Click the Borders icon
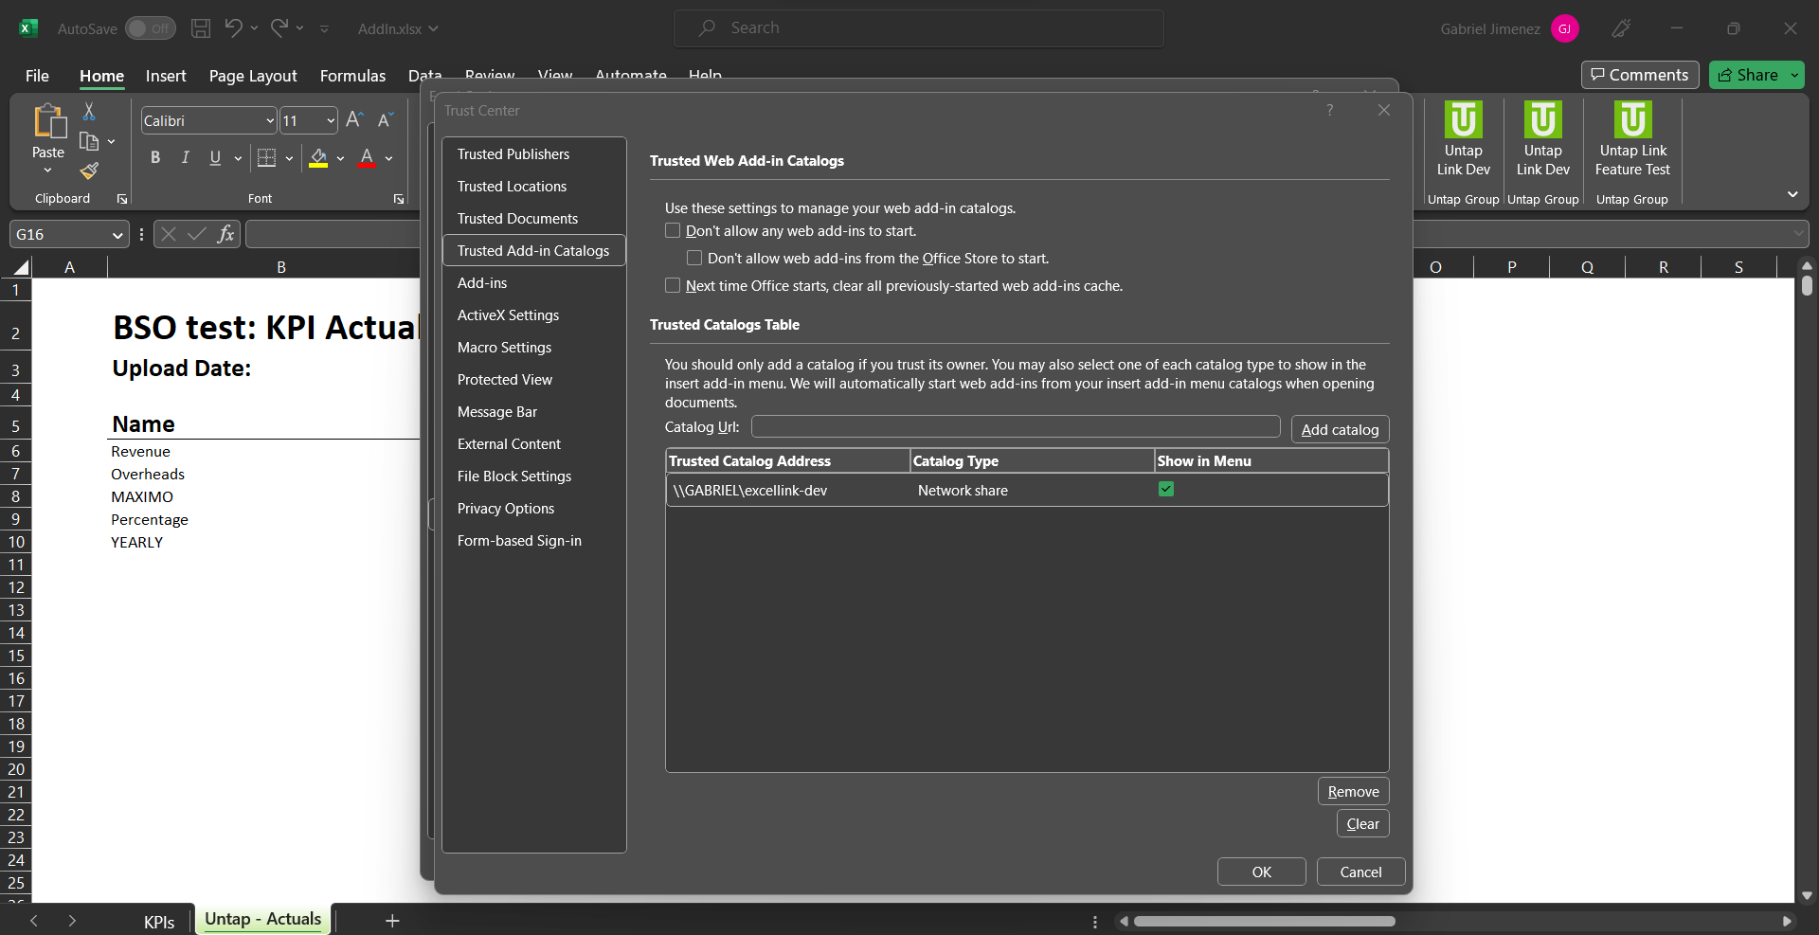The width and height of the screenshot is (1819, 935). point(267,158)
